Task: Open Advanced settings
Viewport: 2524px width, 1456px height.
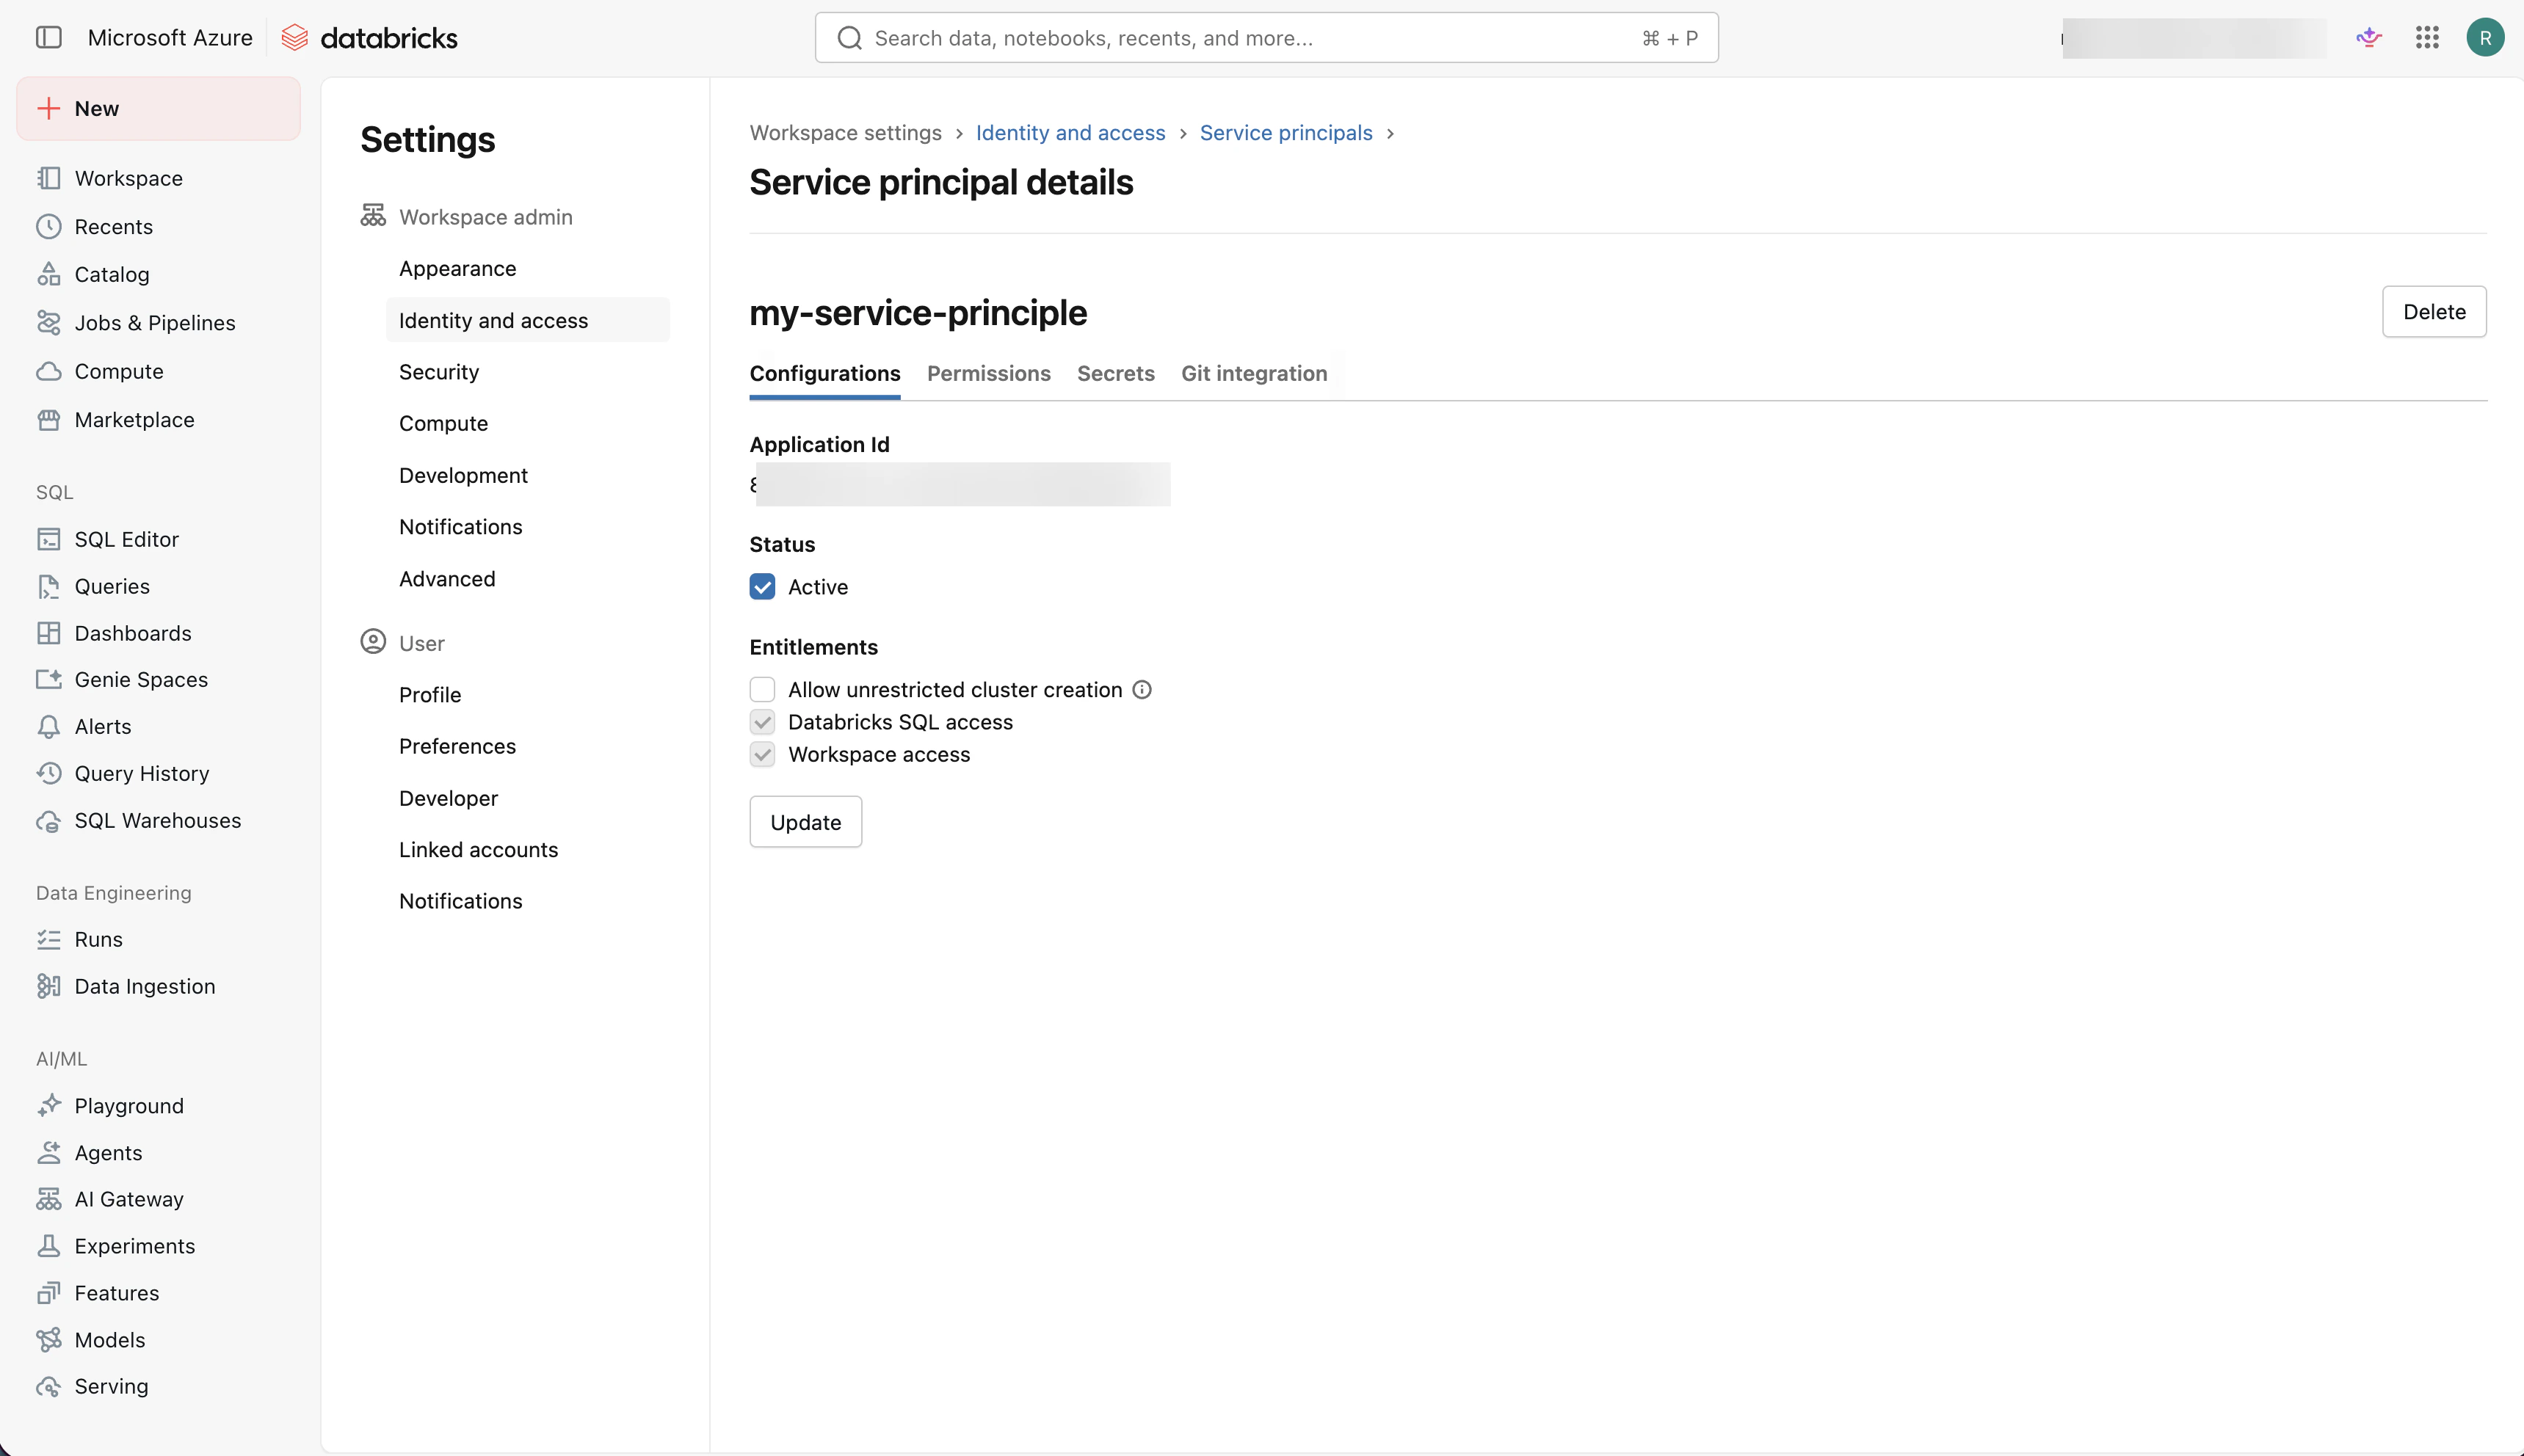Action: 527,579
